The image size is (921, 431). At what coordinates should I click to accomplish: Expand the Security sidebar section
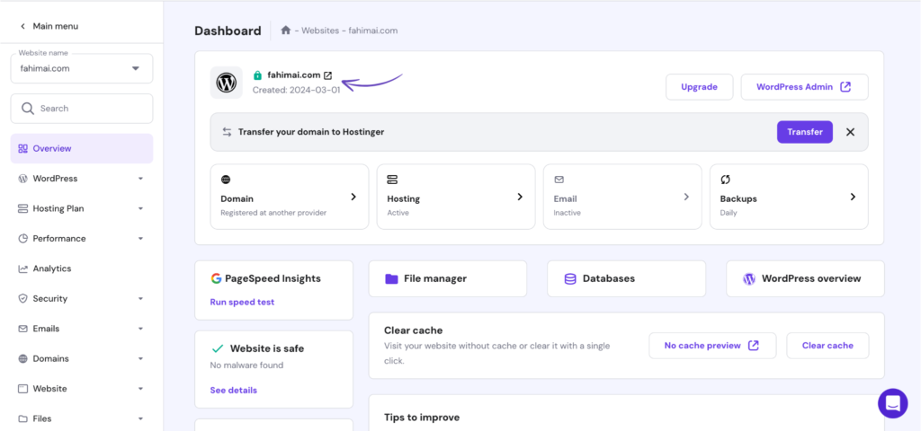click(140, 298)
